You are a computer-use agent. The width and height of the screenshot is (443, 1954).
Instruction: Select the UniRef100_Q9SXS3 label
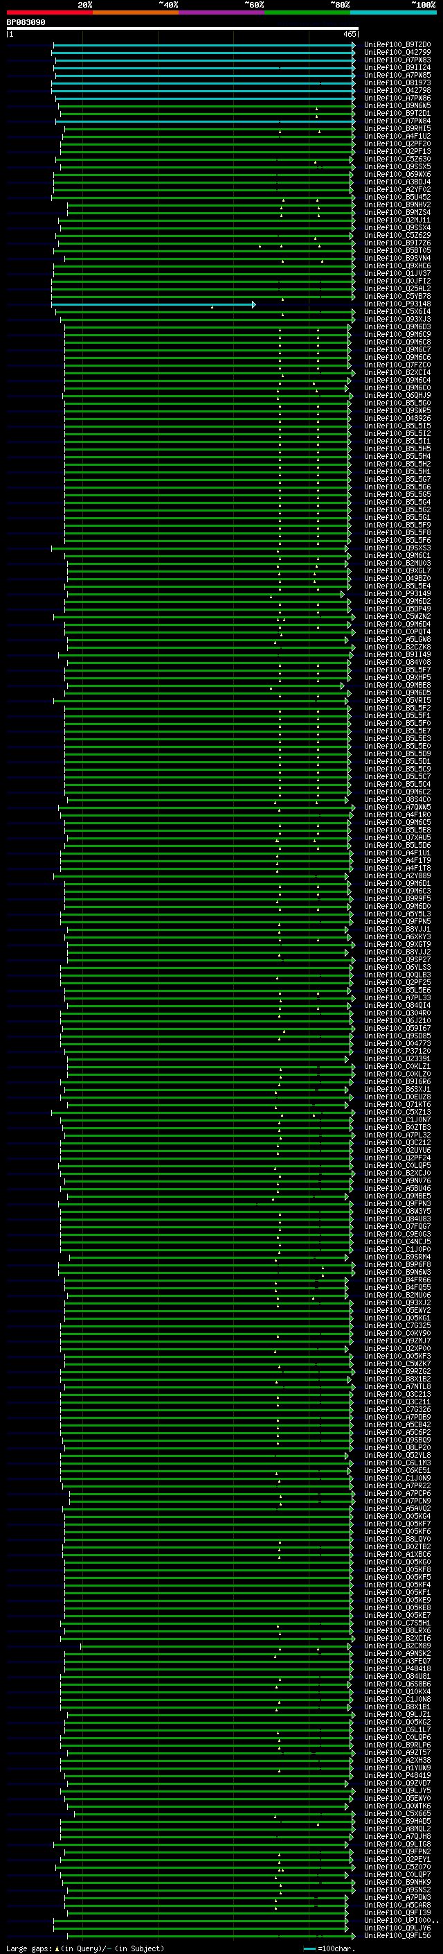397,548
